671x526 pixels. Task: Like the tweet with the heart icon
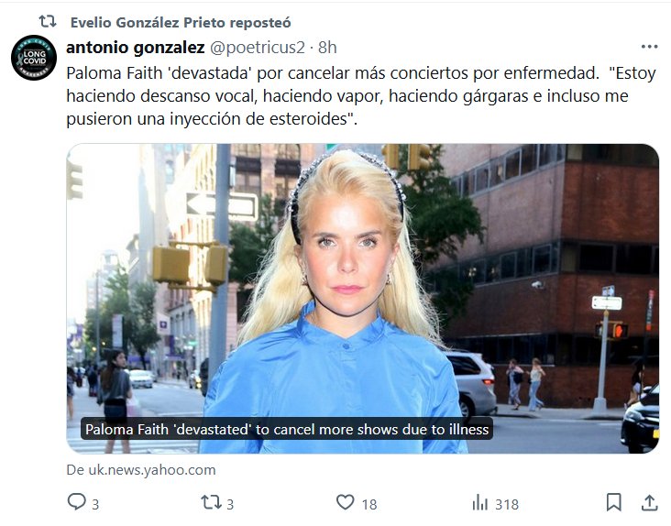pos(345,502)
